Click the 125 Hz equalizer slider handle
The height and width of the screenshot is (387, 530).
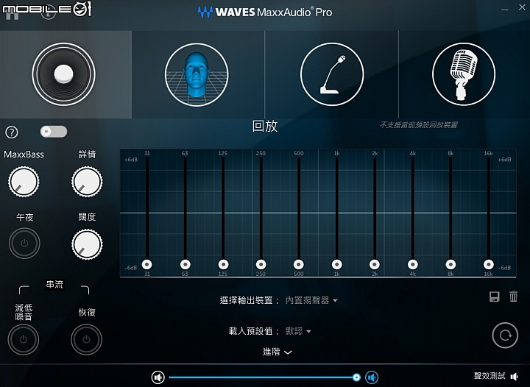point(223,264)
